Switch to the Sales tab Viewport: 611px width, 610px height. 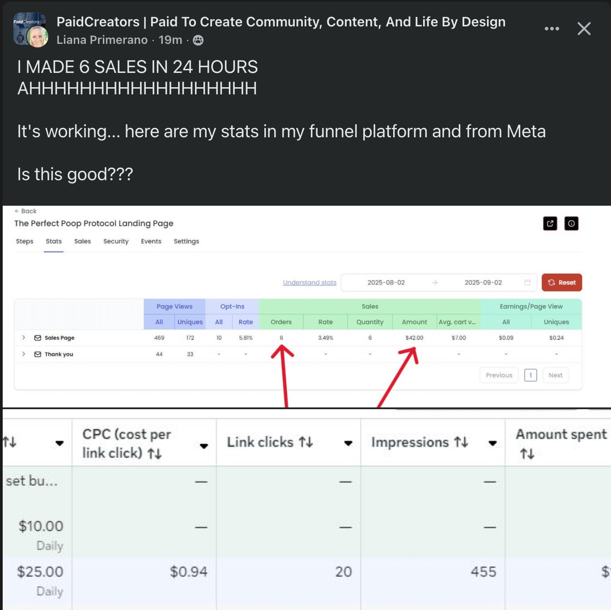82,241
